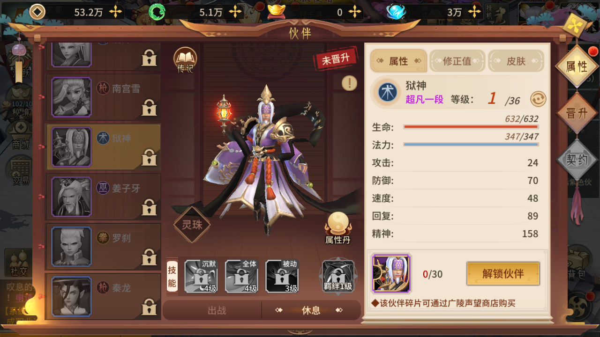Open the 晋升 side tab

coord(577,113)
